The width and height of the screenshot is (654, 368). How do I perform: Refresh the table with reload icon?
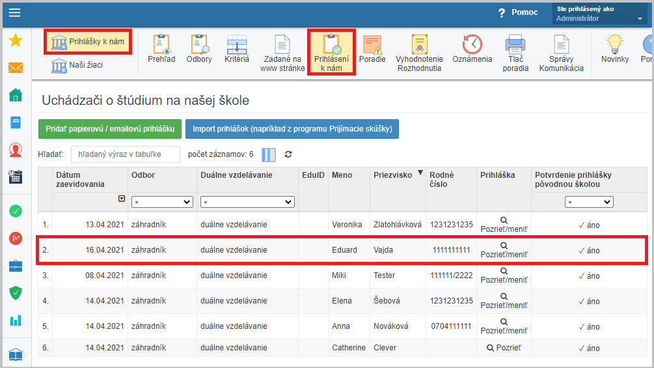pyautogui.click(x=288, y=154)
